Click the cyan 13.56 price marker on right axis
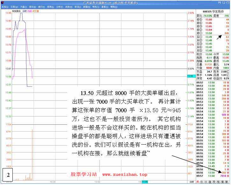This screenshot has height=185, width=231. [191, 76]
